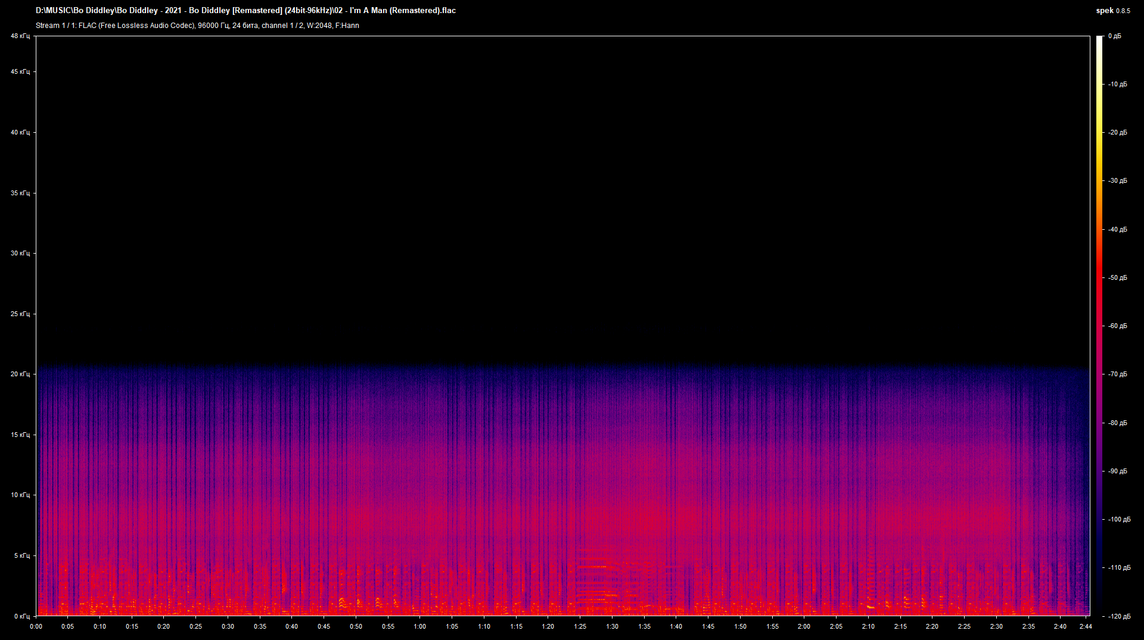Click the 10 кГц frequency axis label

[x=20, y=495]
